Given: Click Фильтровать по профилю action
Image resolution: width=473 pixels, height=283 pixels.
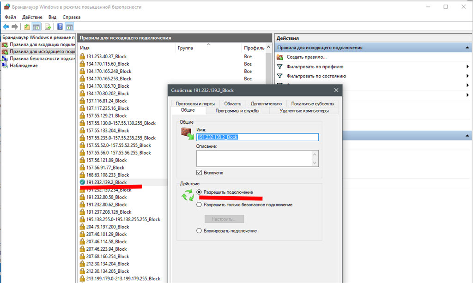Looking at the screenshot, I should pyautogui.click(x=315, y=66).
